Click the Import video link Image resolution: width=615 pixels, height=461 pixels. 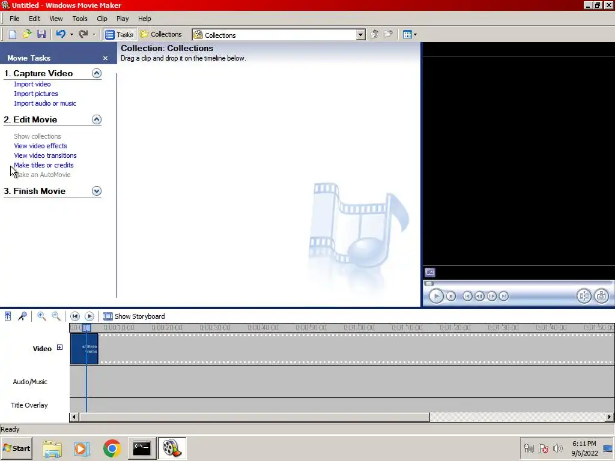(32, 84)
